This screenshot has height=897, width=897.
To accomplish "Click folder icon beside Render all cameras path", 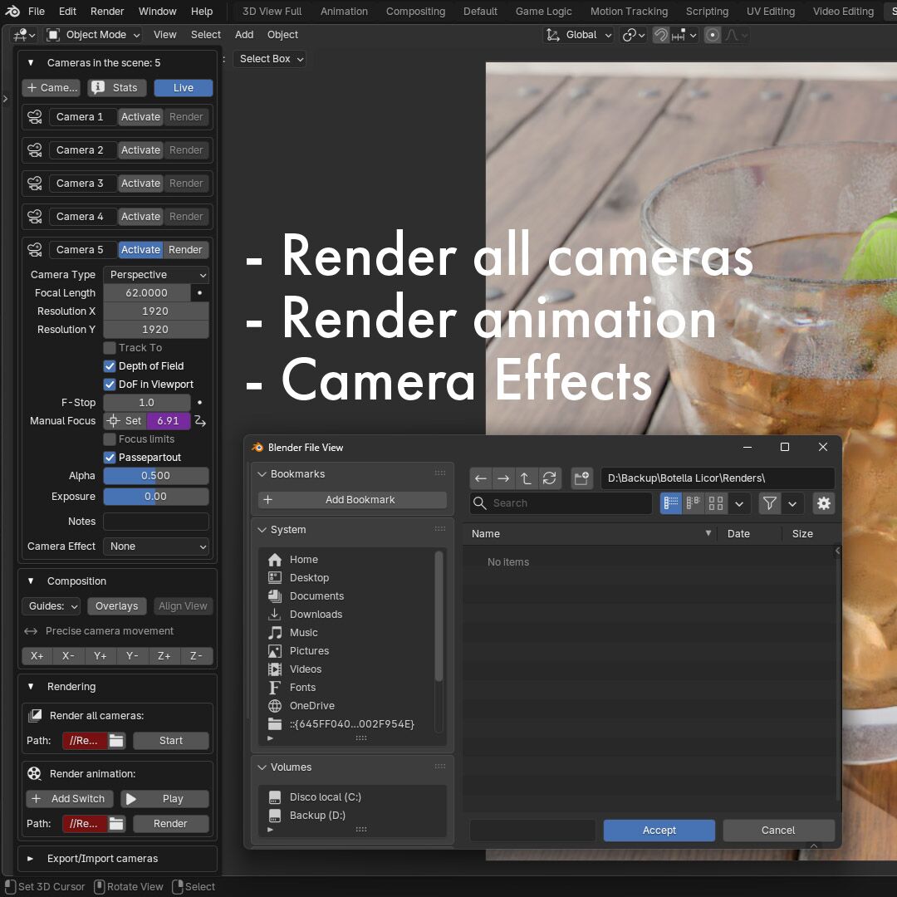I will pos(116,741).
